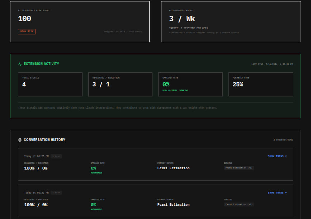
Task: Click the turn badge beside 06:25 PM
Action: coord(56,156)
